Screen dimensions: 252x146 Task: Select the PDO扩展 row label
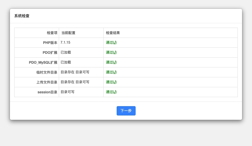[50, 53]
